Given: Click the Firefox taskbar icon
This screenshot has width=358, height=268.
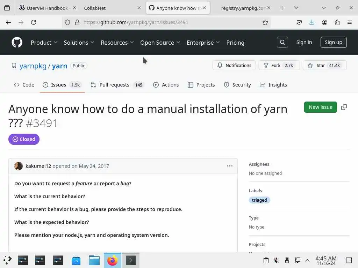Looking at the screenshot, I should pos(112,260).
